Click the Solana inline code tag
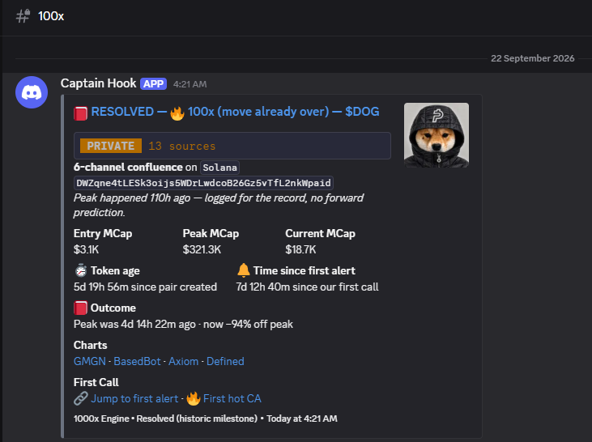This screenshot has width=592, height=442. point(219,168)
